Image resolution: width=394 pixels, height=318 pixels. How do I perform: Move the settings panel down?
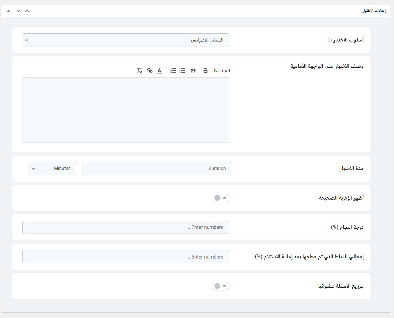point(19,11)
